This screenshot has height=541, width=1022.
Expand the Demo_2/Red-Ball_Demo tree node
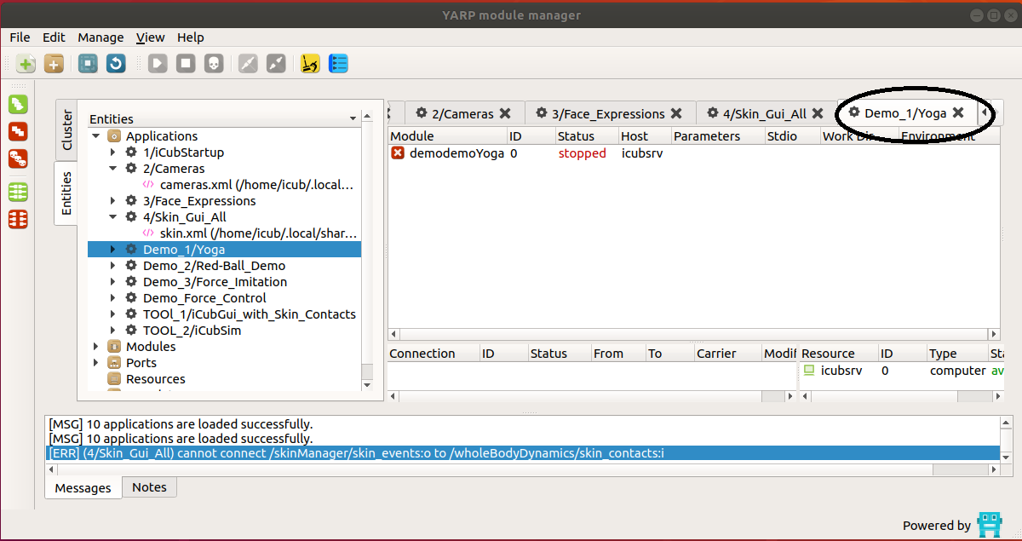(x=113, y=266)
